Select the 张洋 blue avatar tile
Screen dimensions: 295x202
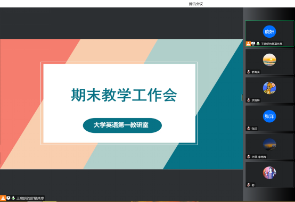[x=269, y=118]
